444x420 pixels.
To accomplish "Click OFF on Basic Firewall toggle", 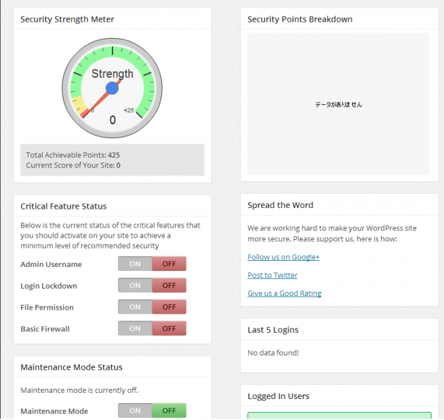I will point(169,329).
